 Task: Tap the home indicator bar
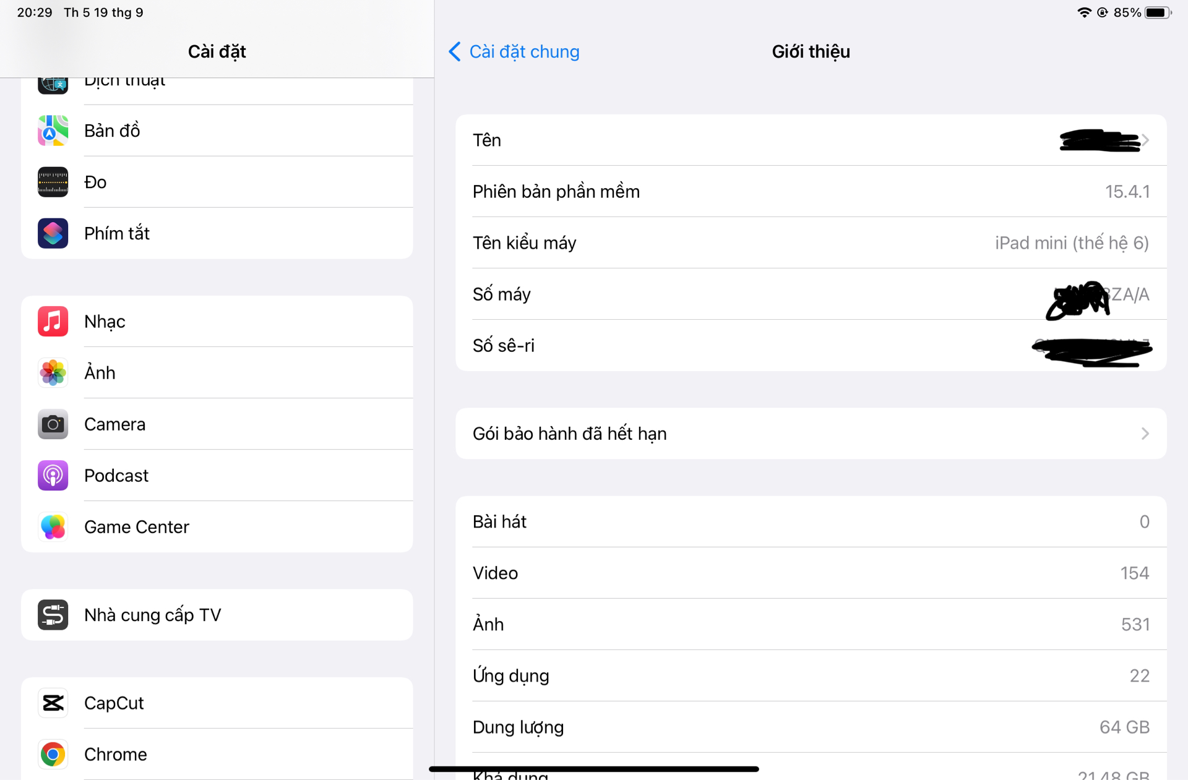[x=594, y=769]
